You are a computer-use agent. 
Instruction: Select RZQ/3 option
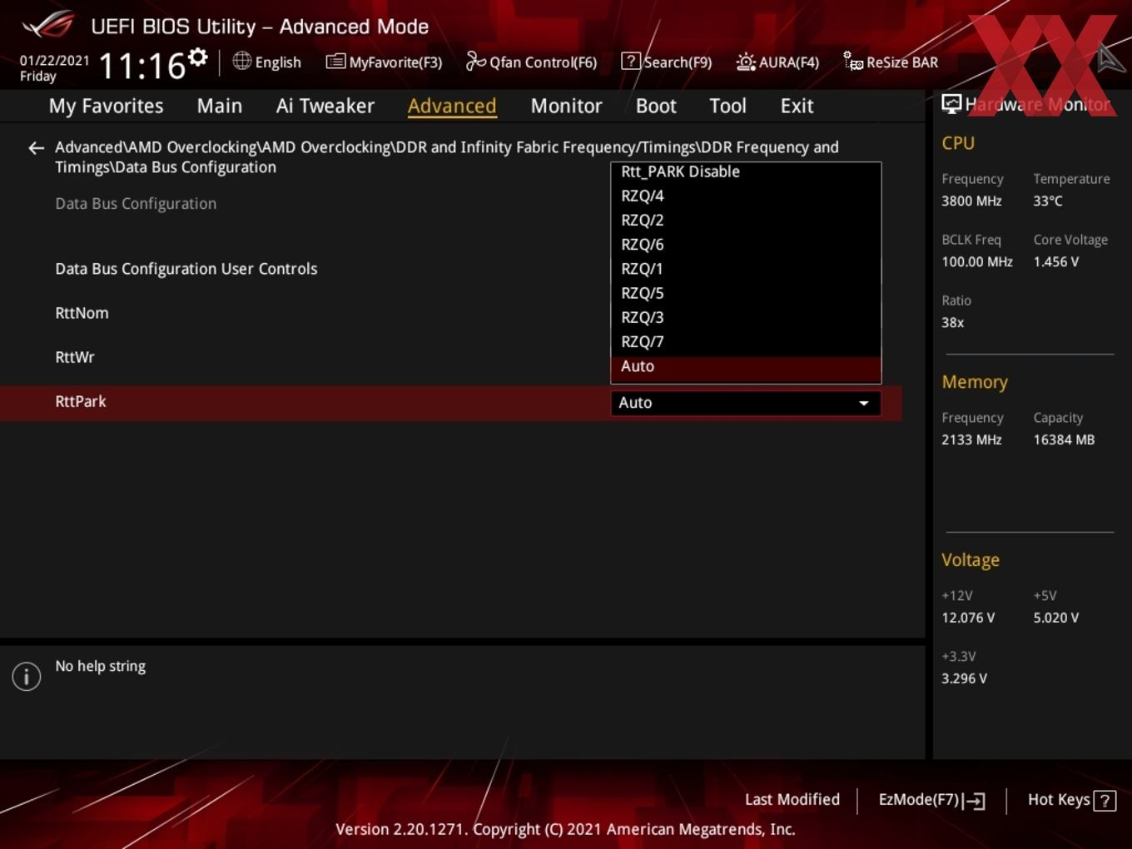(x=746, y=317)
